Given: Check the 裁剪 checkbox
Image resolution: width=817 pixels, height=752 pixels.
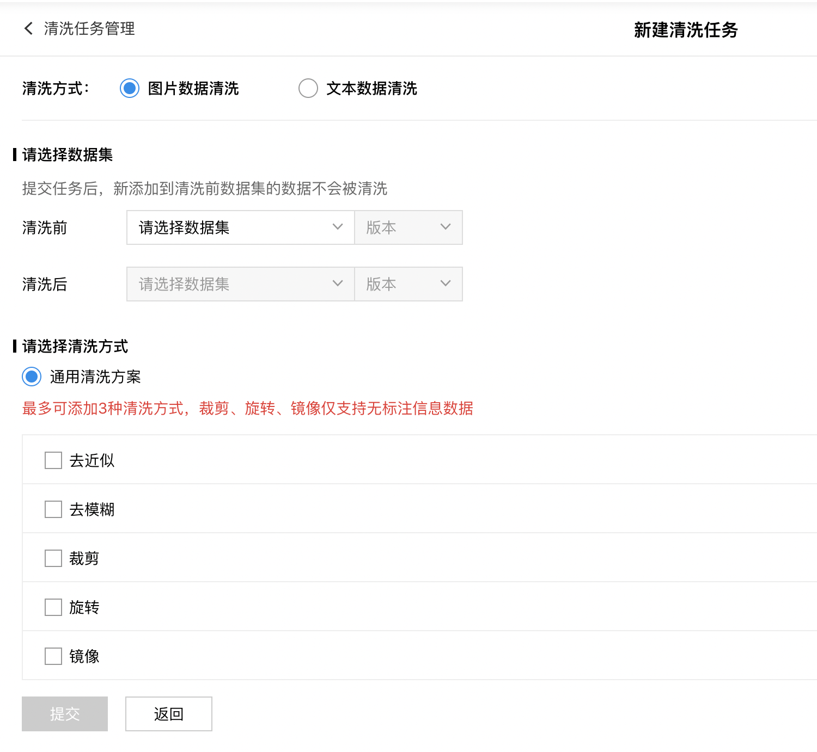Looking at the screenshot, I should coord(53,558).
